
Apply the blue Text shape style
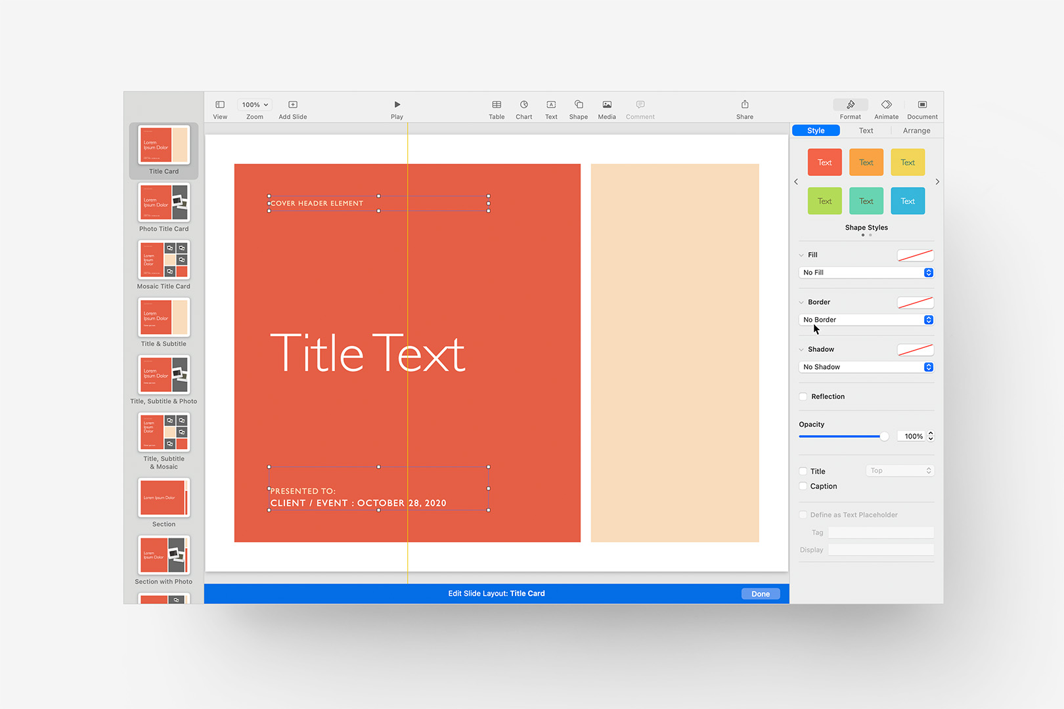click(908, 201)
